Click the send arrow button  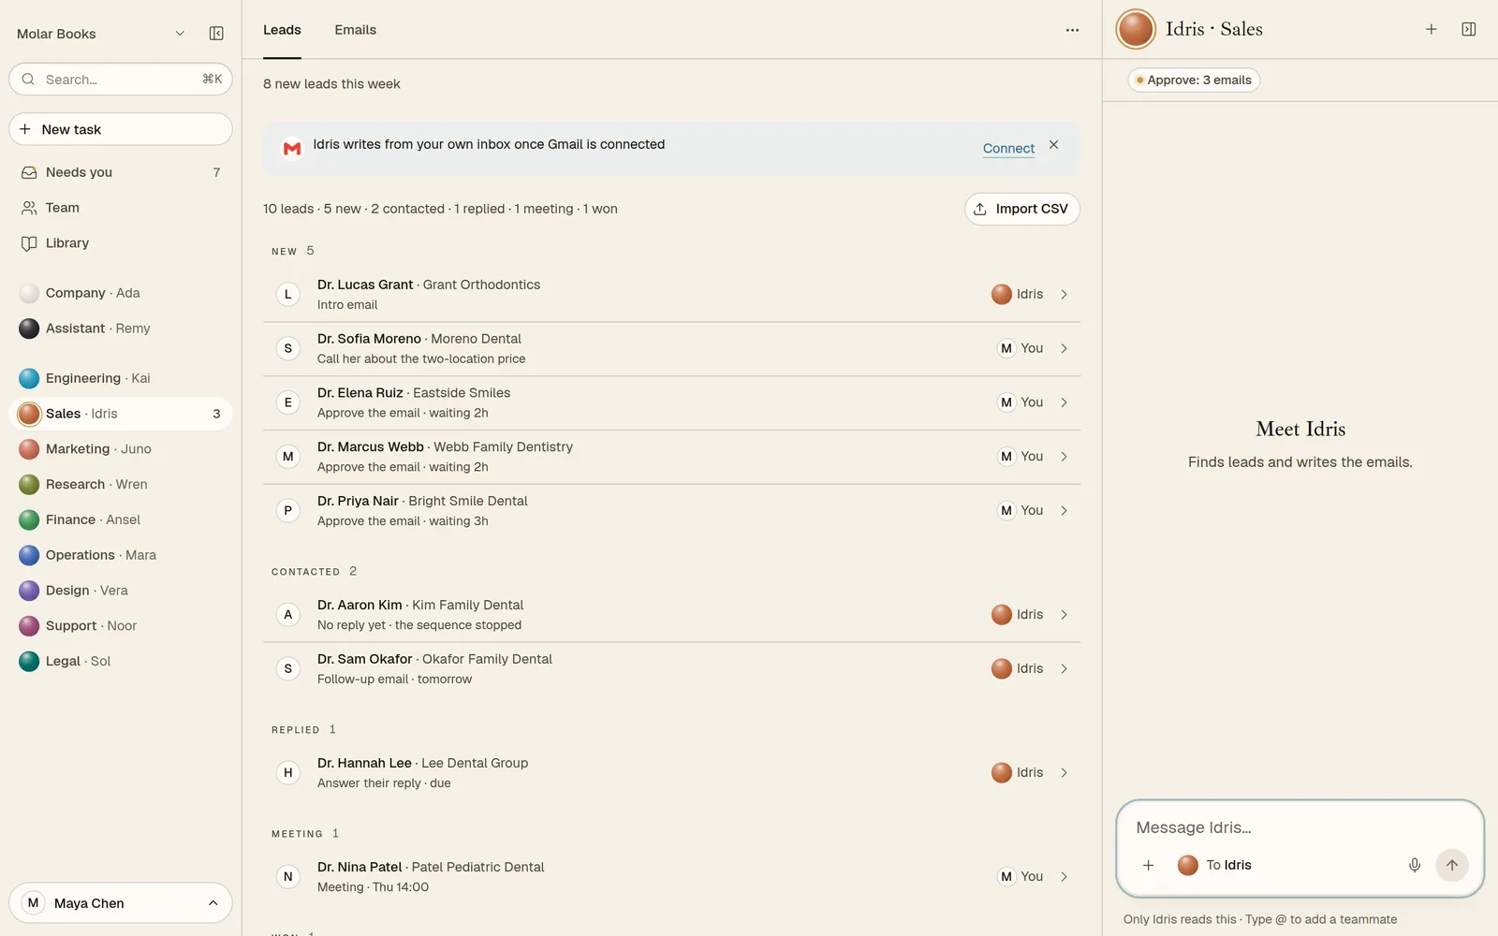pyautogui.click(x=1451, y=865)
